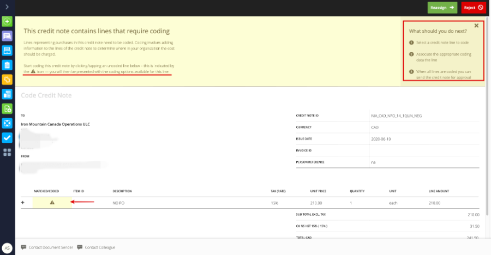Click step Select a credit note line to code
The image size is (491, 255).
442,42
